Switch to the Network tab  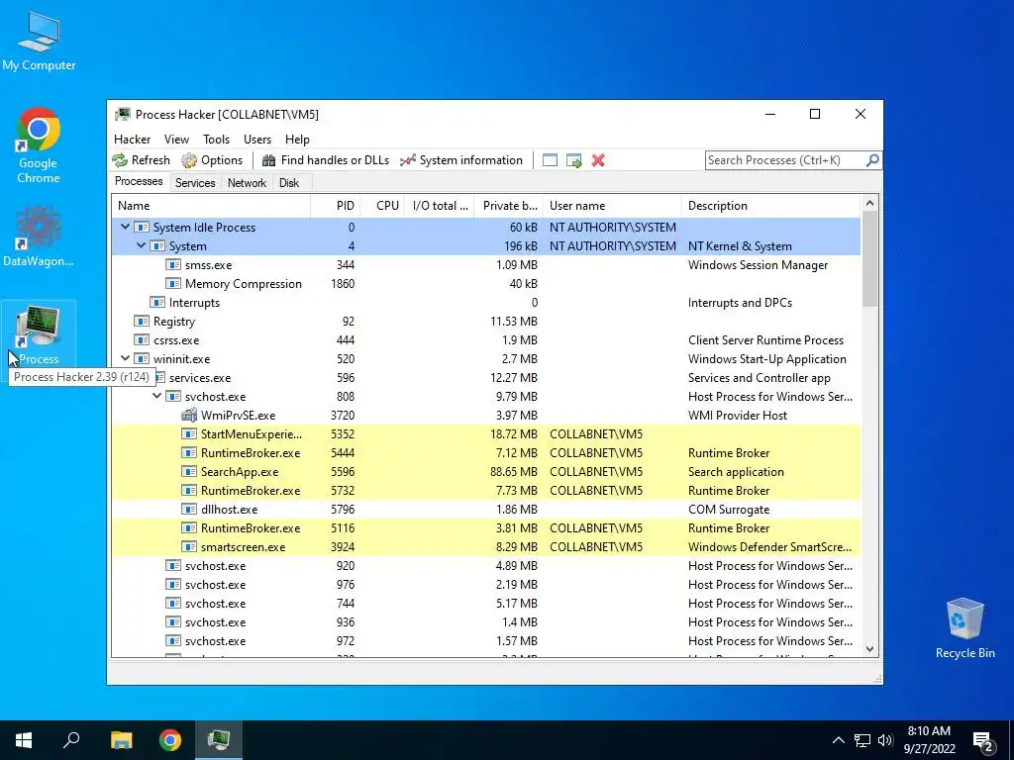point(247,183)
